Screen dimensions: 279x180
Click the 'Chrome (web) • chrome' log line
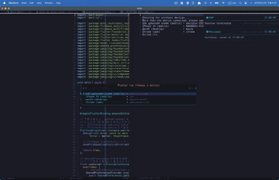[168, 32]
